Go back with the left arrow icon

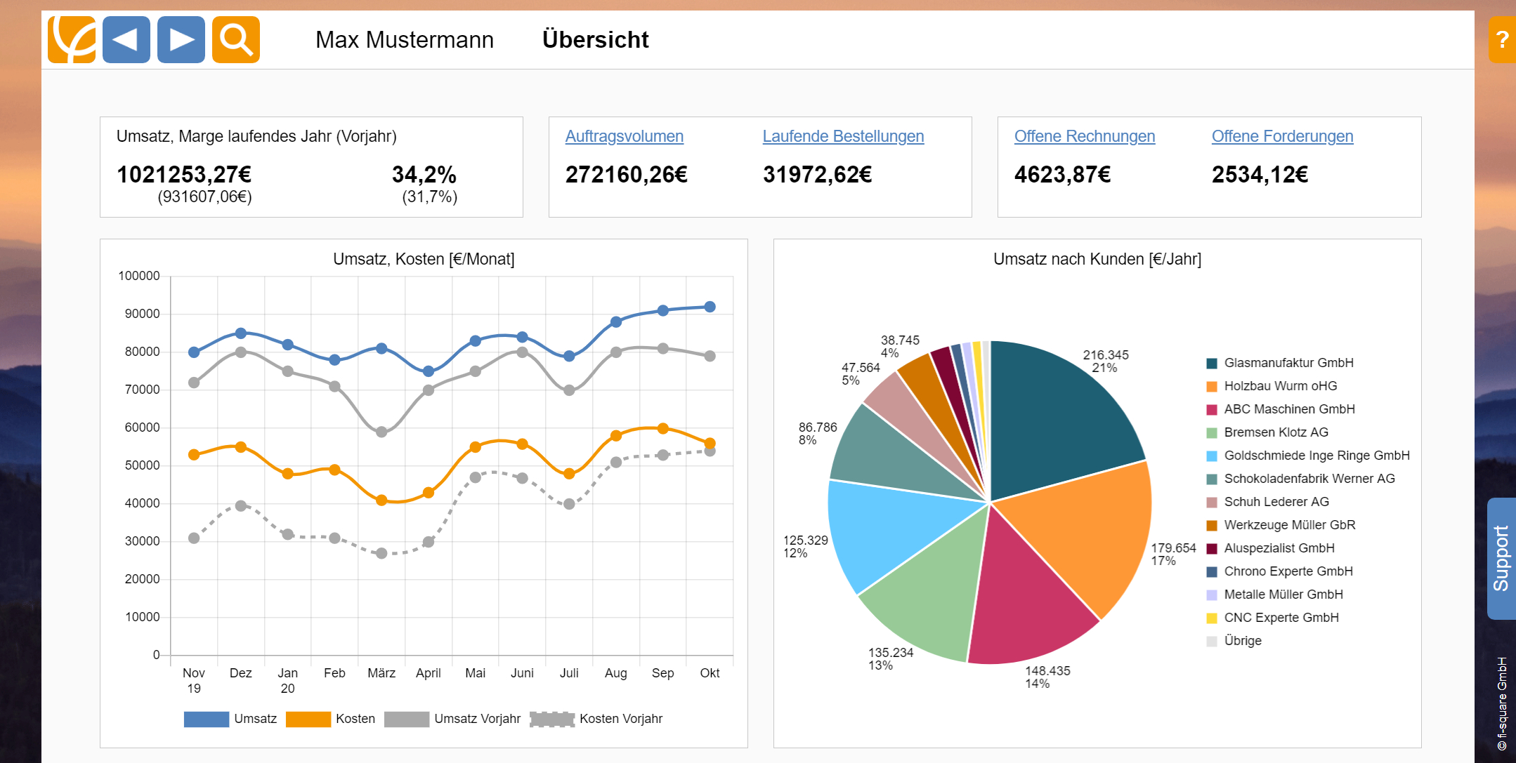click(126, 40)
